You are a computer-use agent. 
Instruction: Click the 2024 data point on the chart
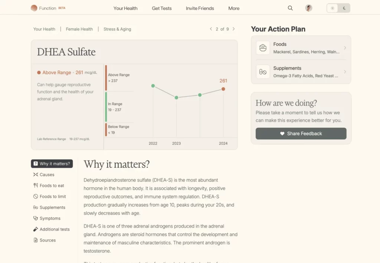point(223,89)
